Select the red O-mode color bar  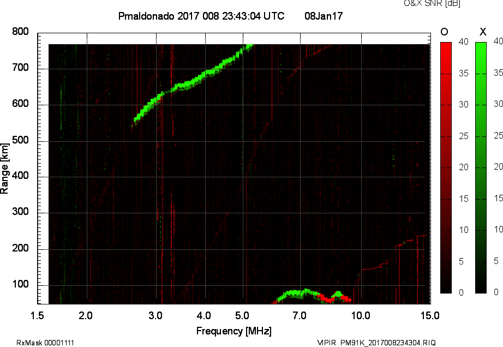pyautogui.click(x=446, y=167)
